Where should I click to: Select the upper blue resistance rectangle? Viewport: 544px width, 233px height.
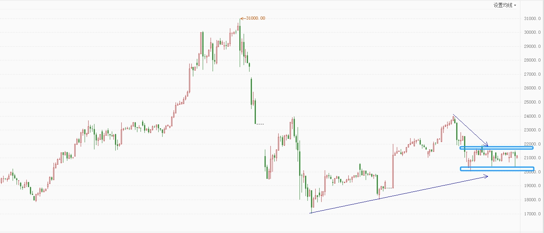496,147
